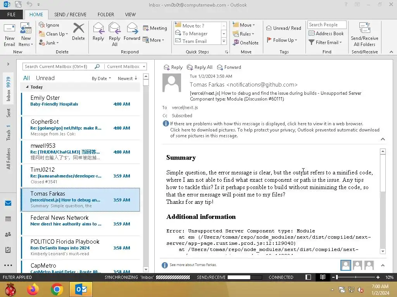Switch to Tasks view
This screenshot has height=297, width=397.
(x=8, y=250)
